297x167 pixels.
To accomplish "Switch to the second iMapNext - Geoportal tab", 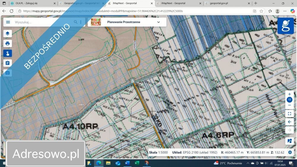I will tap(179, 3).
